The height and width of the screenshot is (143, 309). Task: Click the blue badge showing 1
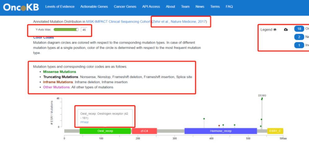299,45
